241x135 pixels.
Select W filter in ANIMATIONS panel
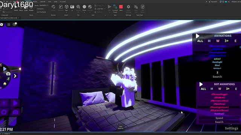218,41
